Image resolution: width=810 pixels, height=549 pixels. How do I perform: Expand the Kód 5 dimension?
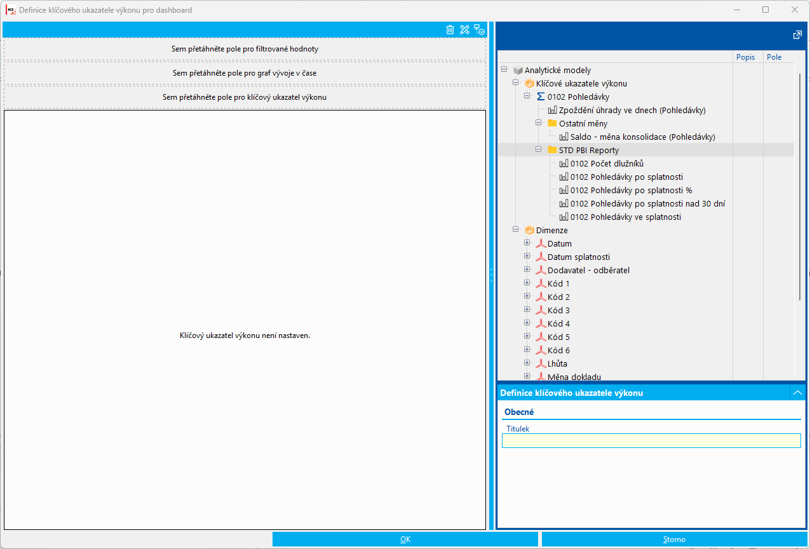527,337
